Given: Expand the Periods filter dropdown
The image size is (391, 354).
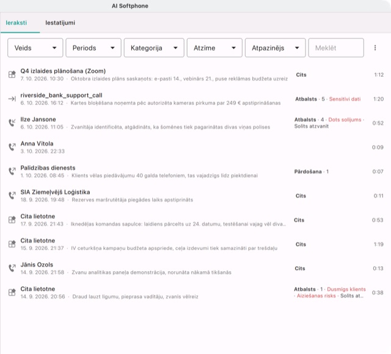Looking at the screenshot, I should tap(93, 48).
